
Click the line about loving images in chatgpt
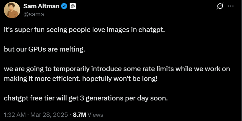pyautogui.click(x=84, y=30)
